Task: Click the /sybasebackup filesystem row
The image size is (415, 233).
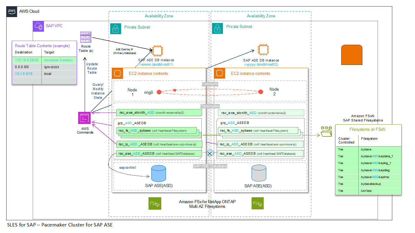Action: (x=368, y=184)
